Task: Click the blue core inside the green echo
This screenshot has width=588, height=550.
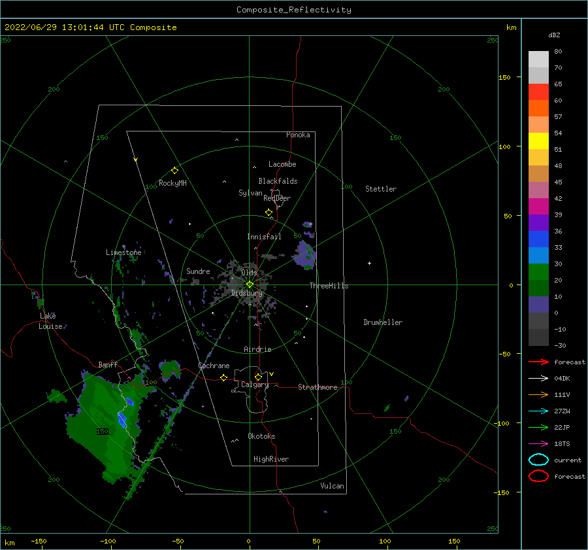Action: [122, 419]
